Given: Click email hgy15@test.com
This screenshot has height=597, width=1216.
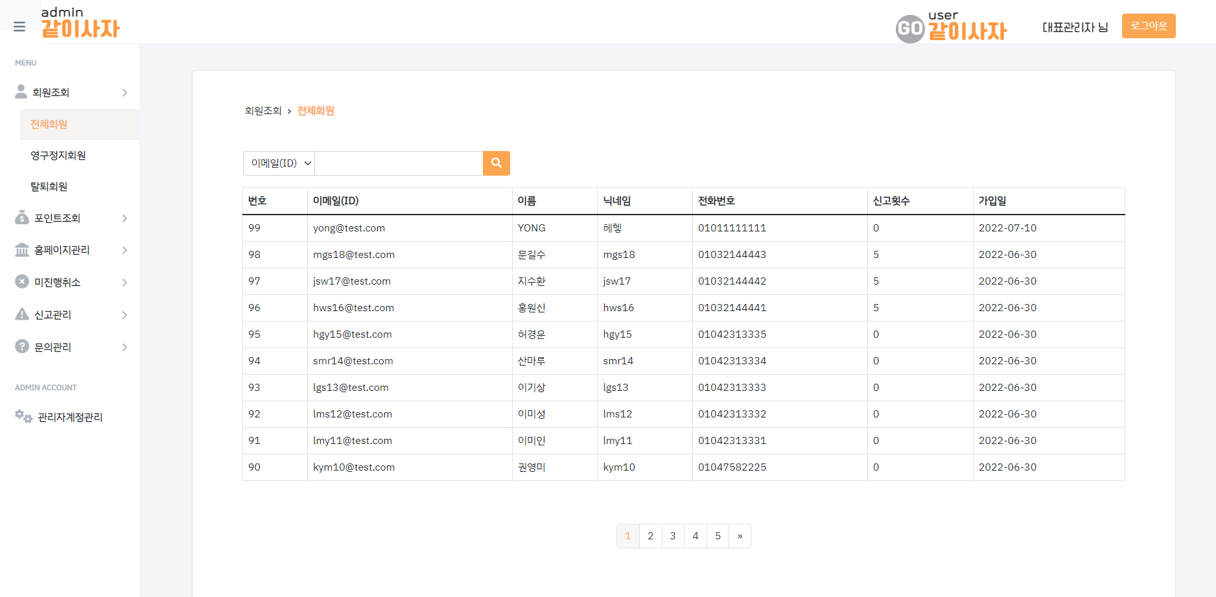Looking at the screenshot, I should (353, 334).
